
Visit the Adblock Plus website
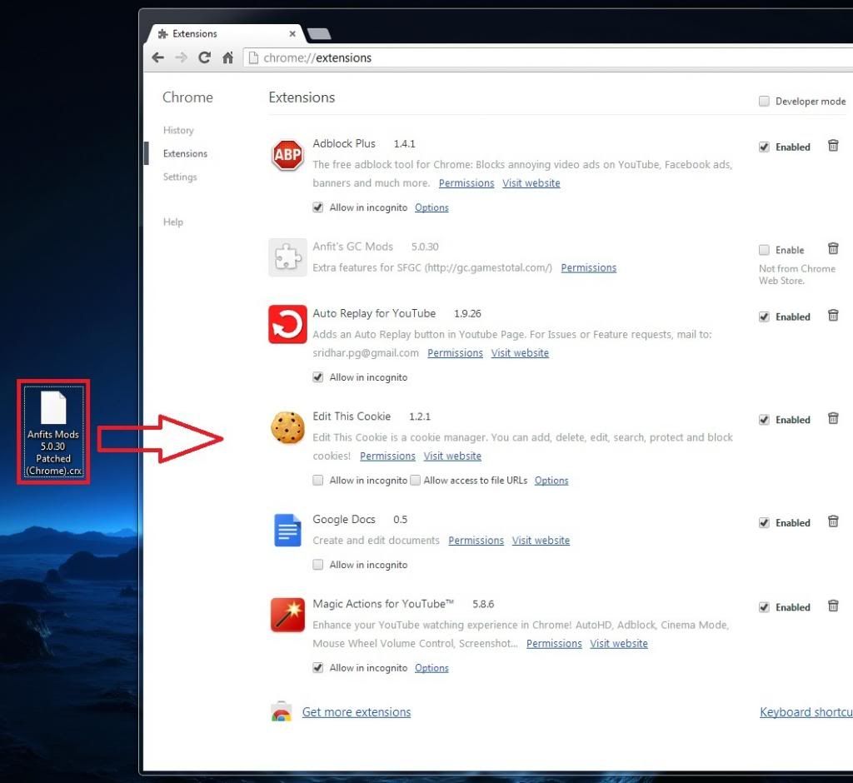point(531,183)
